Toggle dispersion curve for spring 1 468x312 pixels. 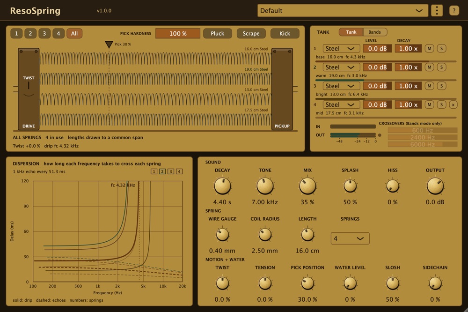pyautogui.click(x=154, y=171)
